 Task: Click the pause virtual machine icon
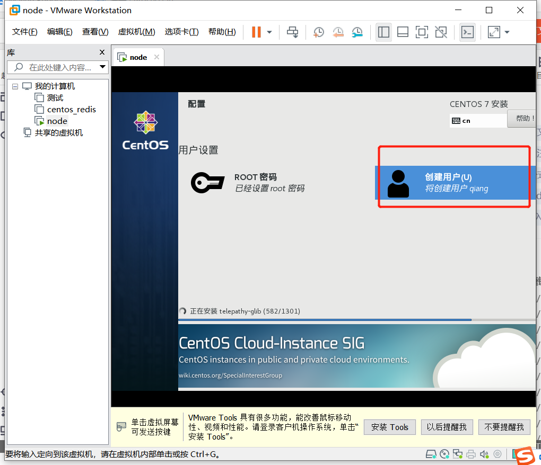click(x=256, y=32)
